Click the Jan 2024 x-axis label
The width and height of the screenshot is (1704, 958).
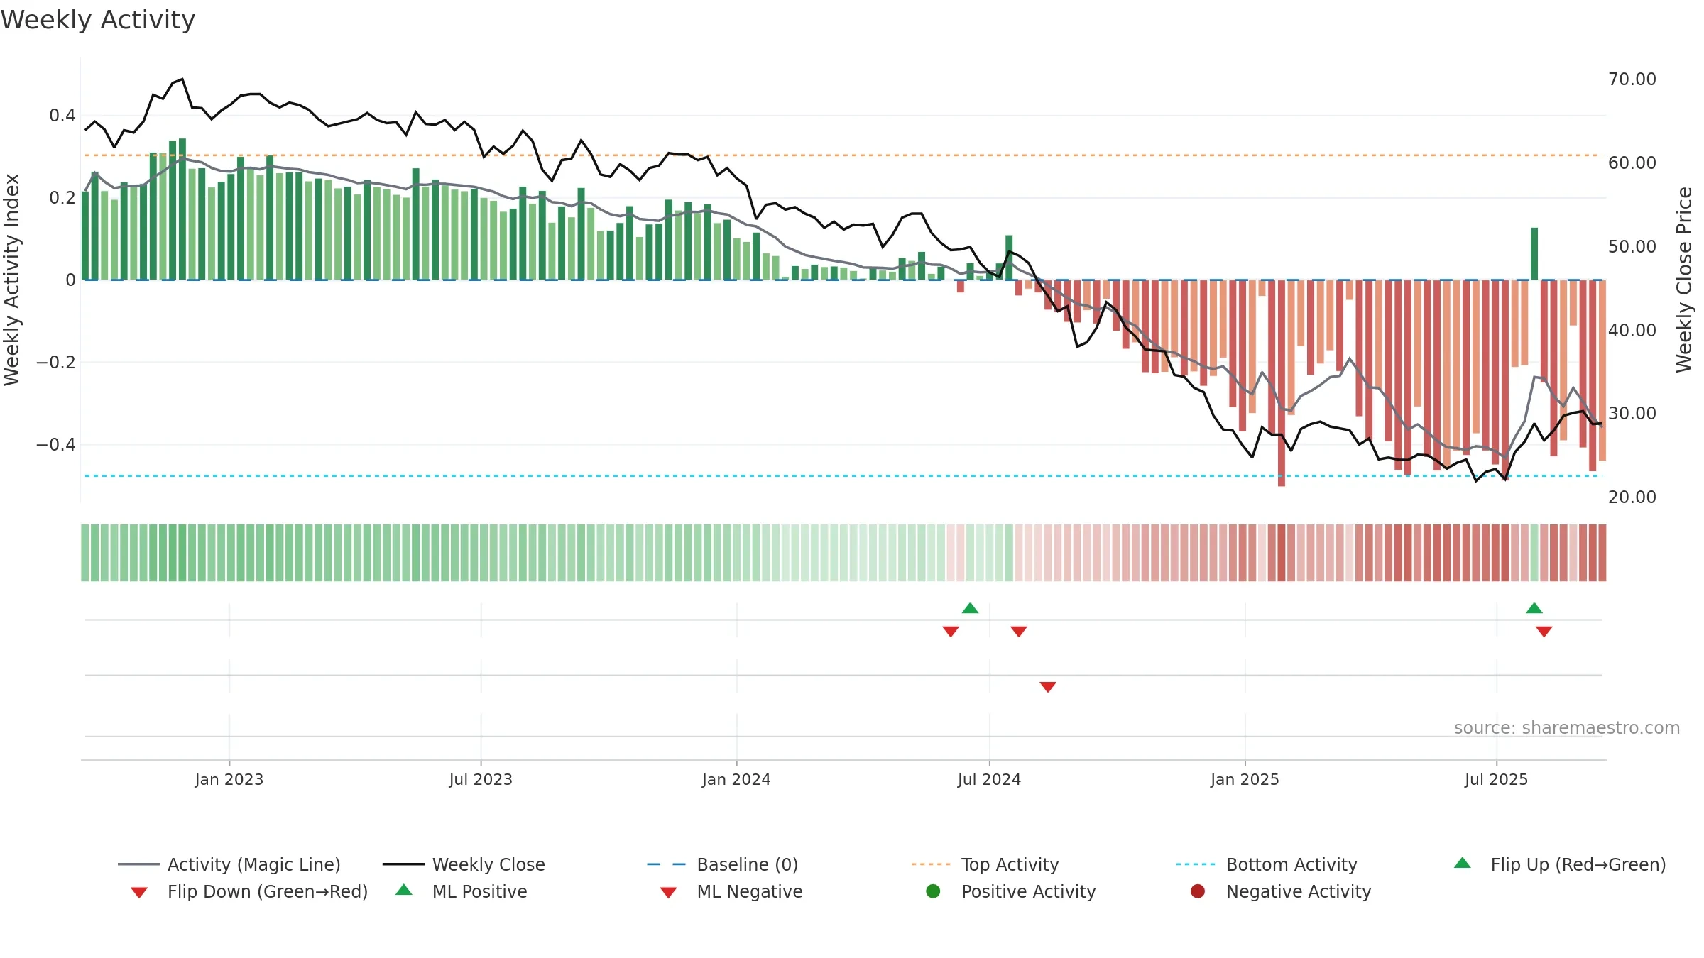click(x=736, y=779)
